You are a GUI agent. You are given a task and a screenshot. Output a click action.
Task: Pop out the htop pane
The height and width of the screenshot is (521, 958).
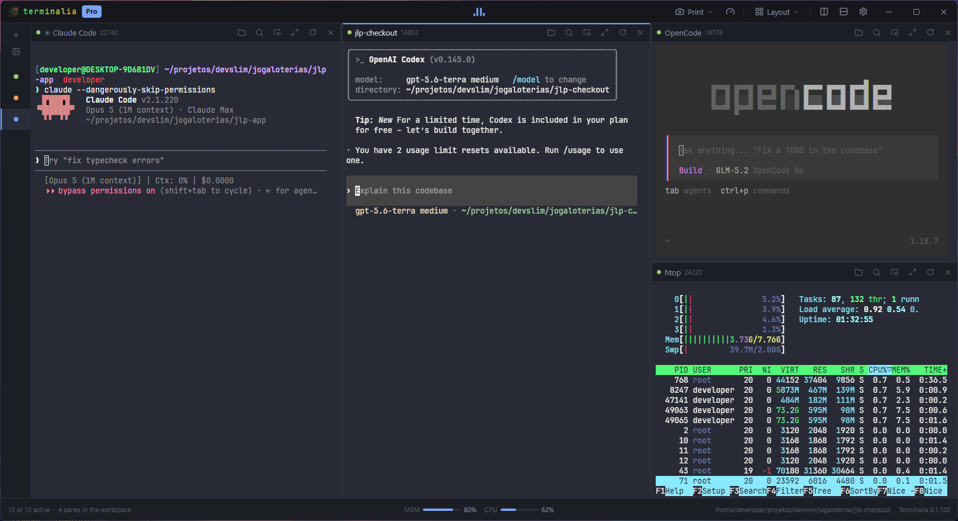[x=894, y=272]
